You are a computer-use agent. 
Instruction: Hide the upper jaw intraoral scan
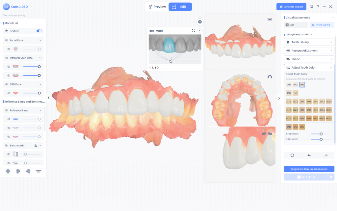pyautogui.click(x=9, y=67)
